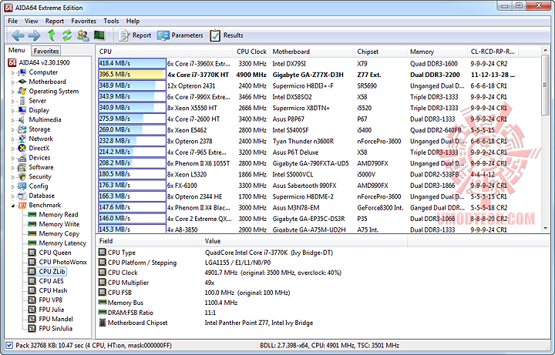Select the Benchmark folder icon
The width and height of the screenshot is (555, 355).
coord(22,205)
